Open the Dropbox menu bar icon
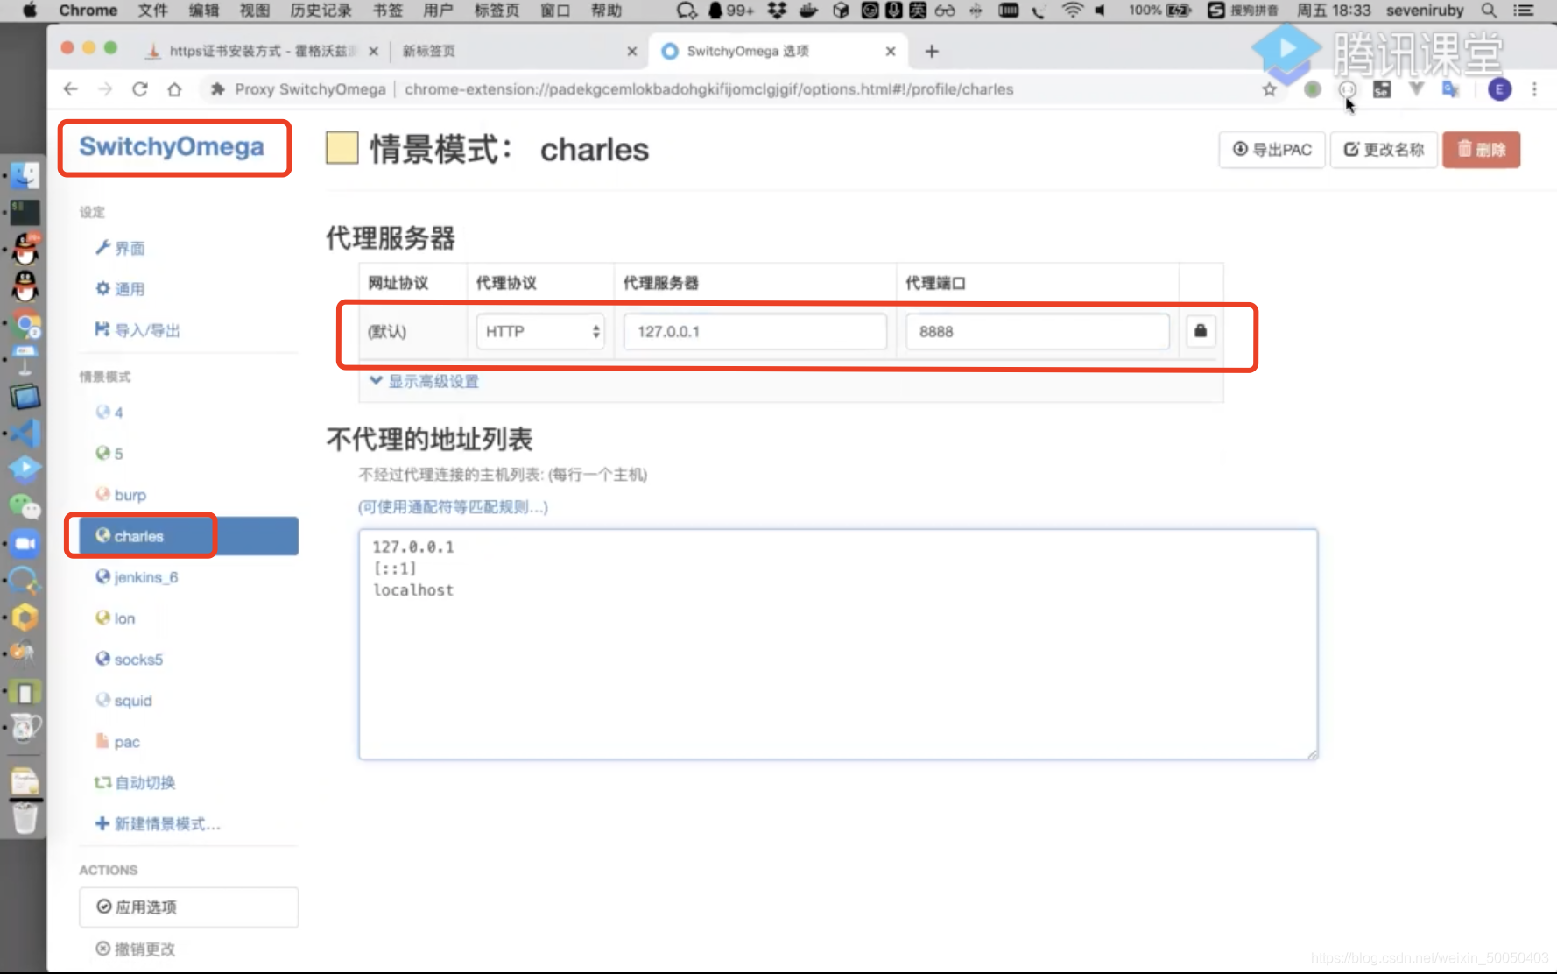 (777, 11)
